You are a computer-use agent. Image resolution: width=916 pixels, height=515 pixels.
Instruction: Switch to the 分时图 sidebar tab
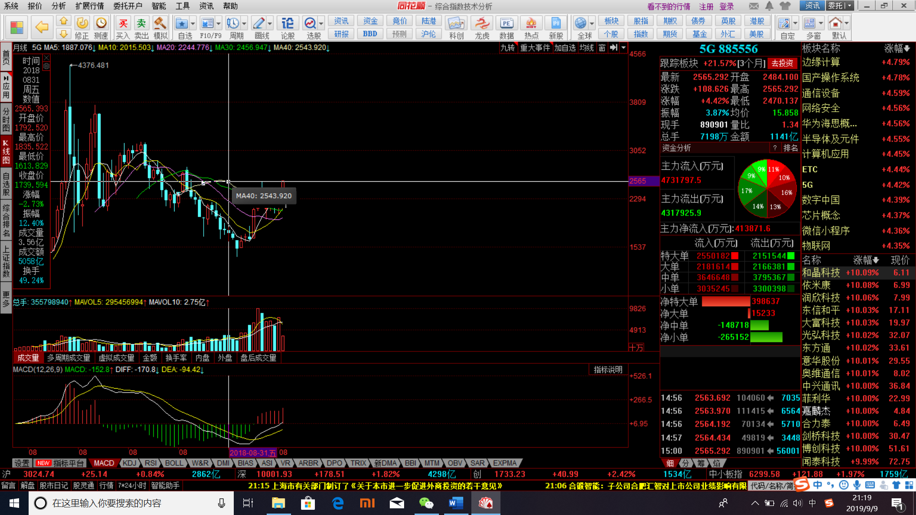click(6, 120)
